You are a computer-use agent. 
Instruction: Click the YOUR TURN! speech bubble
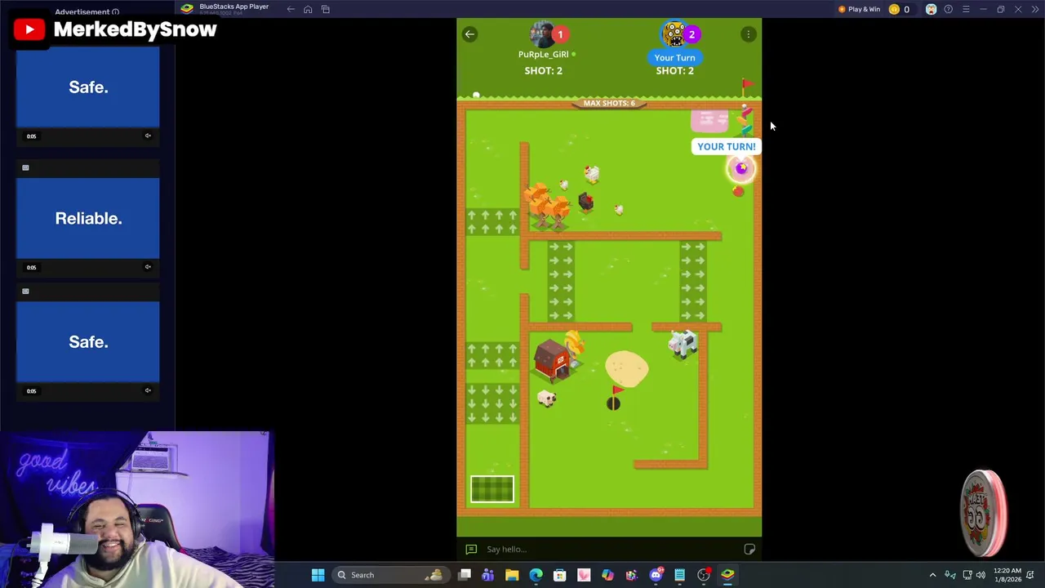[726, 147]
